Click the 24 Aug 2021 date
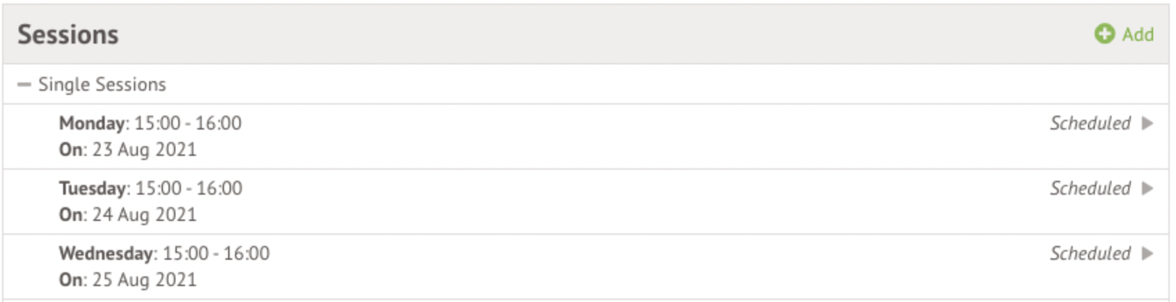This screenshot has width=1176, height=302. tap(144, 215)
